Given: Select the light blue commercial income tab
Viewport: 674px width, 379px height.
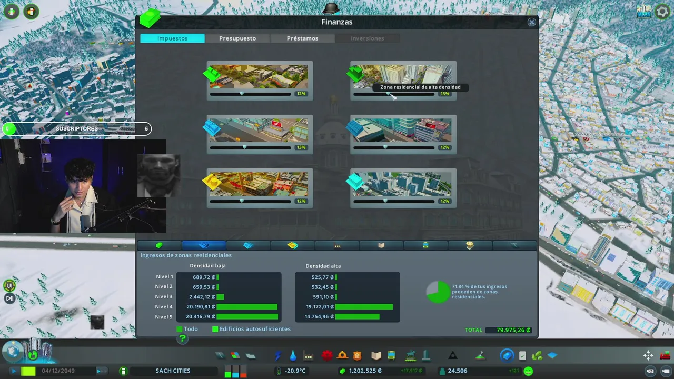Looking at the screenshot, I should point(248,245).
